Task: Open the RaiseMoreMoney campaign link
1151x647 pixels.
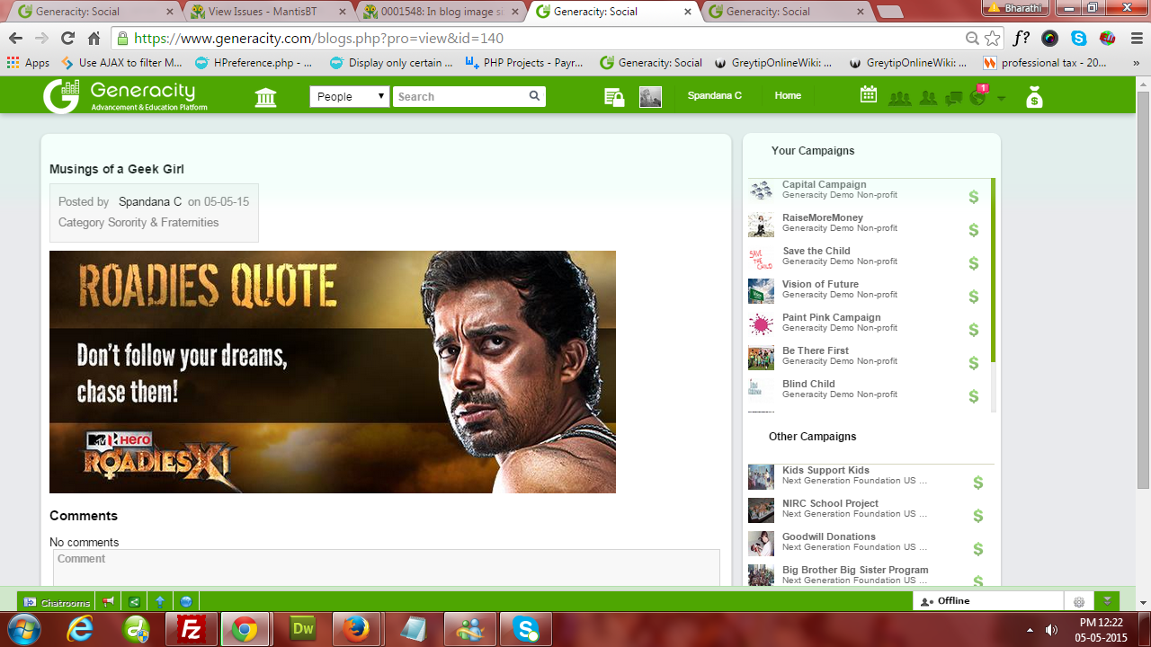Action: (x=822, y=217)
